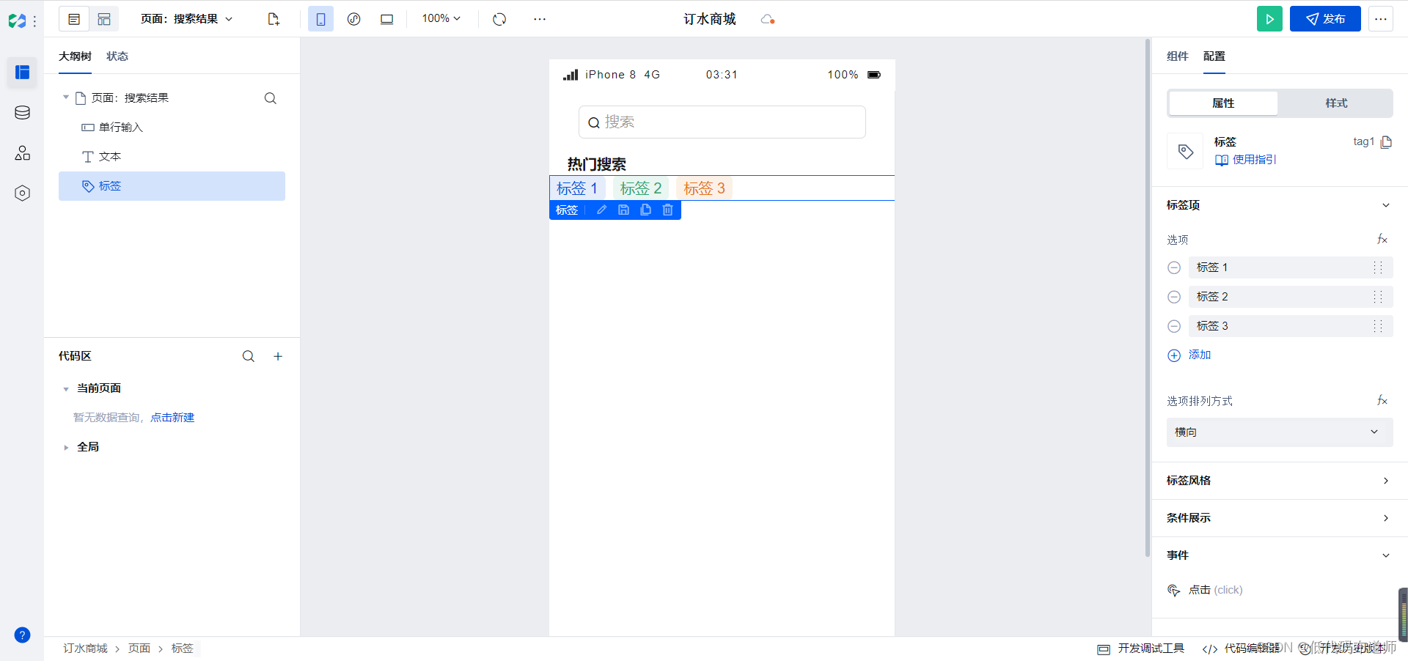Select the desktop PC preview device
Viewport: 1408px width, 661px height.
386,19
